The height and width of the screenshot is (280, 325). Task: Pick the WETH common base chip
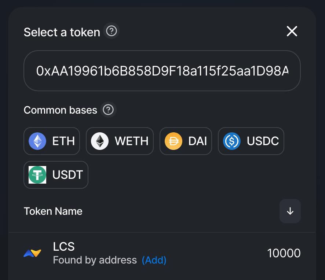point(120,141)
